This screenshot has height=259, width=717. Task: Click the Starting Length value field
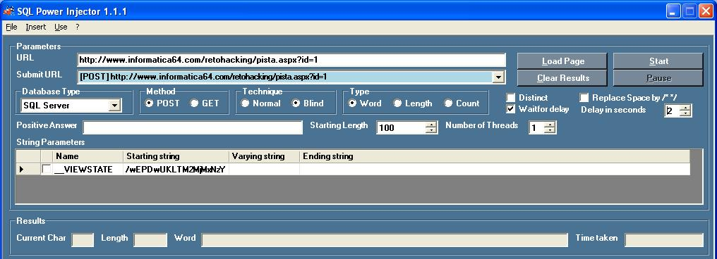(x=401, y=127)
